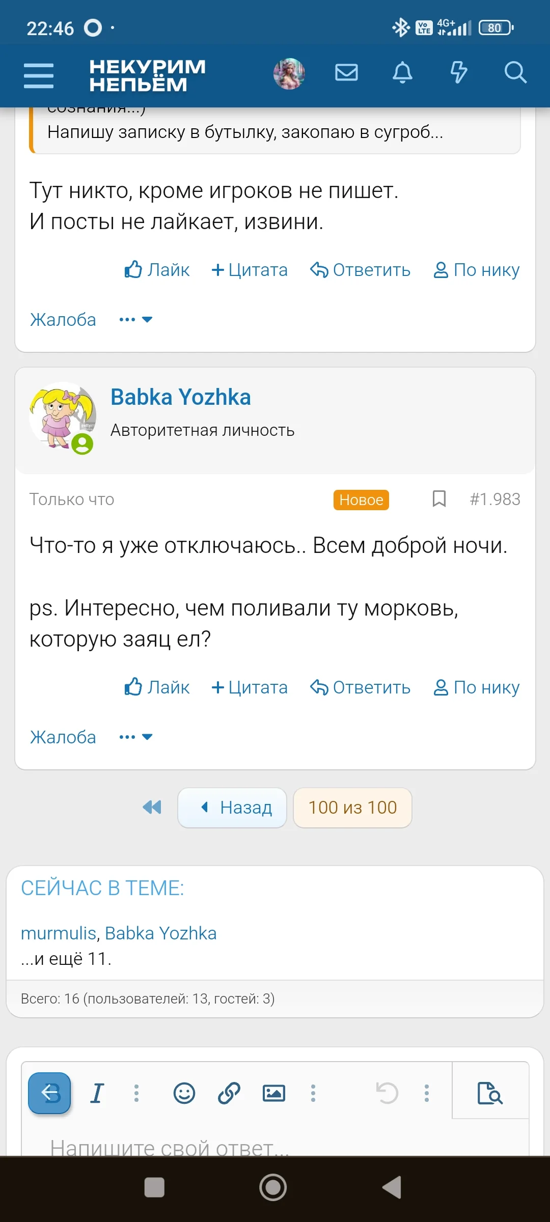Image resolution: width=550 pixels, height=1222 pixels.
Task: Open the hamburger navigation menu
Action: pos(39,76)
